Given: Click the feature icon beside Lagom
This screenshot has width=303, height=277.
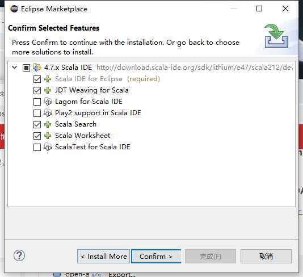Looking at the screenshot, I should [48, 102].
